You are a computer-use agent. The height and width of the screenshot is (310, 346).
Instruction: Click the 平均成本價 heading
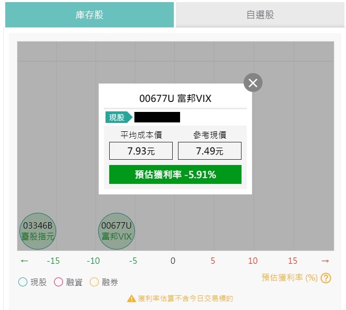(141, 135)
